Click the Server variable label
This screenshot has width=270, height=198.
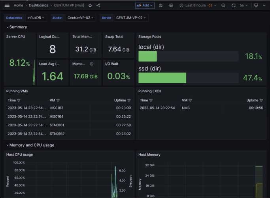pos(106,17)
